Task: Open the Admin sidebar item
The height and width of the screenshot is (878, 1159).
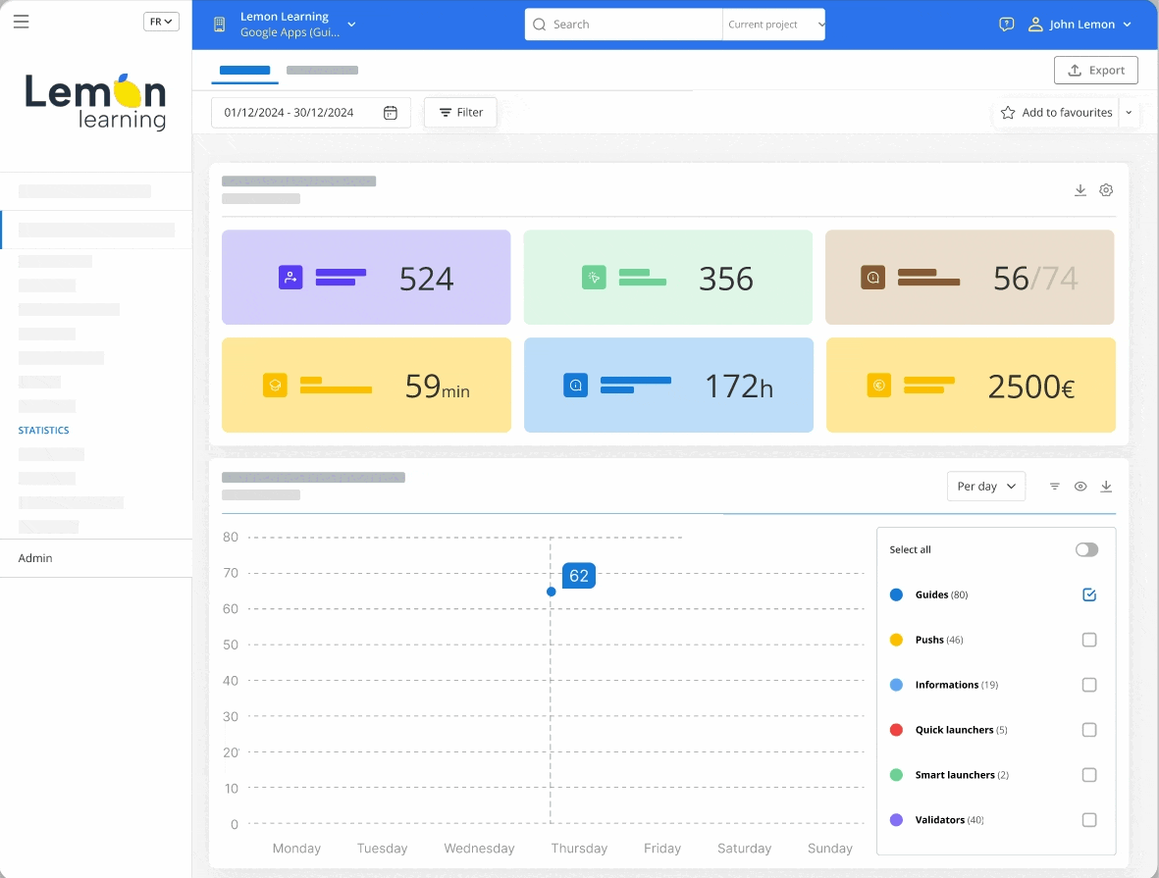Action: tap(35, 558)
